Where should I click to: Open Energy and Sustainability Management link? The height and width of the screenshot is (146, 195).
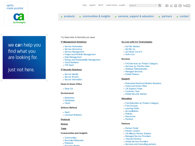click(x=82, y=60)
